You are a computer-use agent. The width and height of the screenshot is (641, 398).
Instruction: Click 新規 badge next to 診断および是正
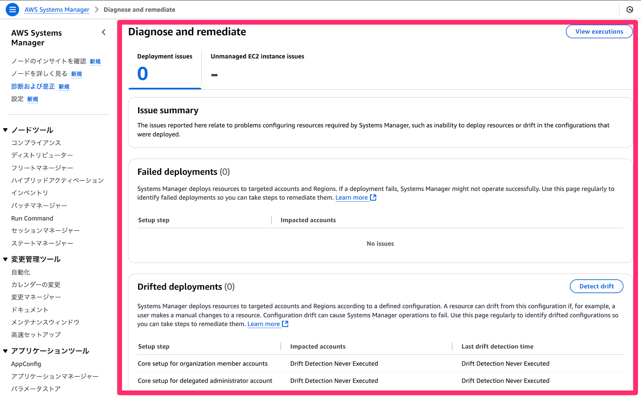point(64,87)
